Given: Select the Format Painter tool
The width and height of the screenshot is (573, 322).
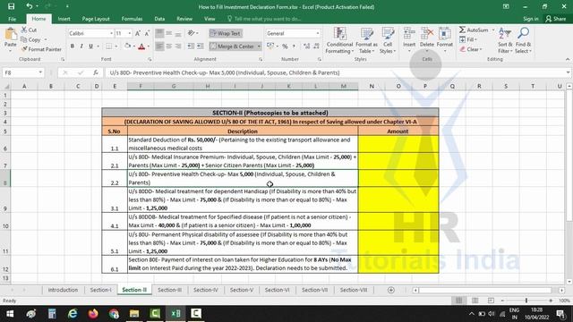Looking at the screenshot, I should click(41, 49).
